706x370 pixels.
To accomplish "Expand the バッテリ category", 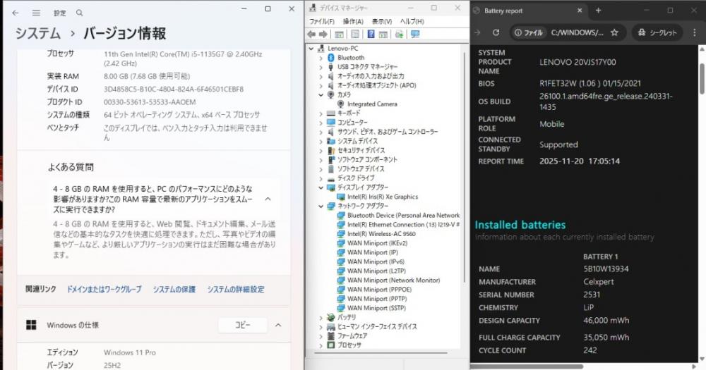I will click(321, 317).
